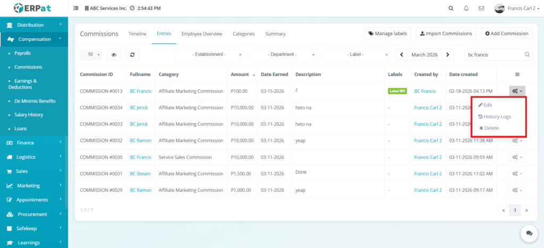This screenshot has height=248, width=544.
Task: Open the chat bubble icon at bottom right
Action: tap(529, 233)
